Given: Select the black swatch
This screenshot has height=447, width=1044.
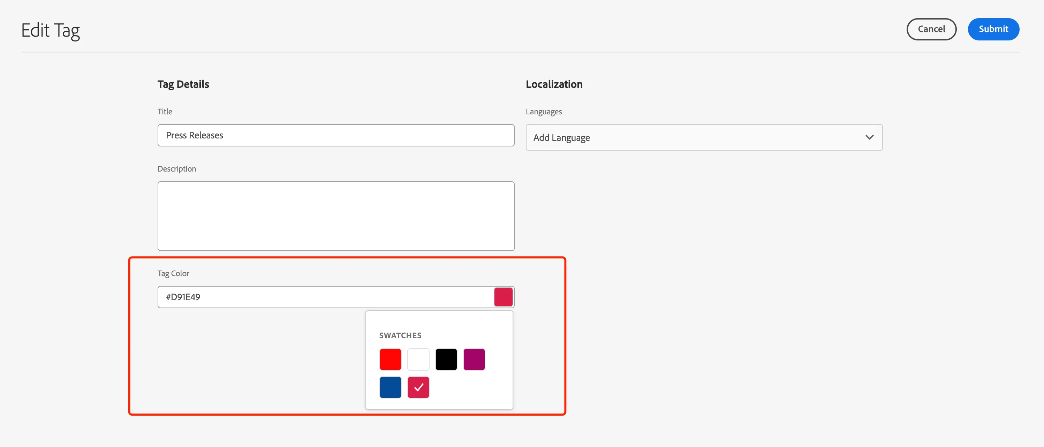Looking at the screenshot, I should tap(446, 359).
